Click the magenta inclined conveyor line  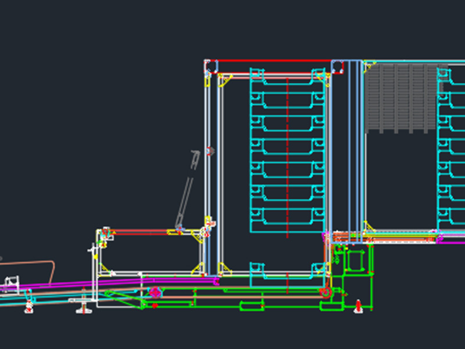tap(58, 284)
